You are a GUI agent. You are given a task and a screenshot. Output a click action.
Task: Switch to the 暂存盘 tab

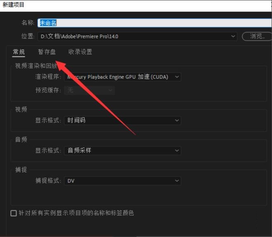point(47,52)
